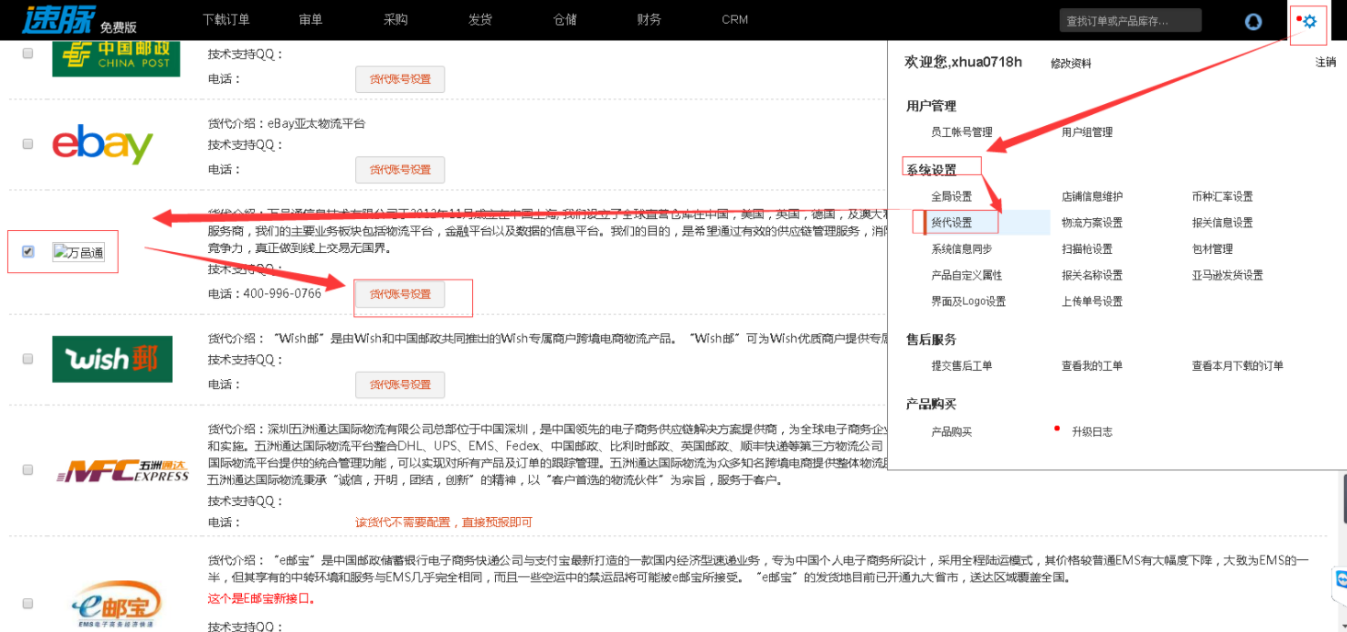Open the 财务 menu
The image size is (1347, 632).
click(x=649, y=19)
